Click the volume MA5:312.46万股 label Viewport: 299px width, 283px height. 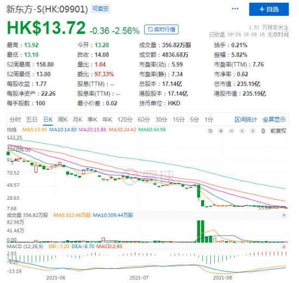click(72, 215)
